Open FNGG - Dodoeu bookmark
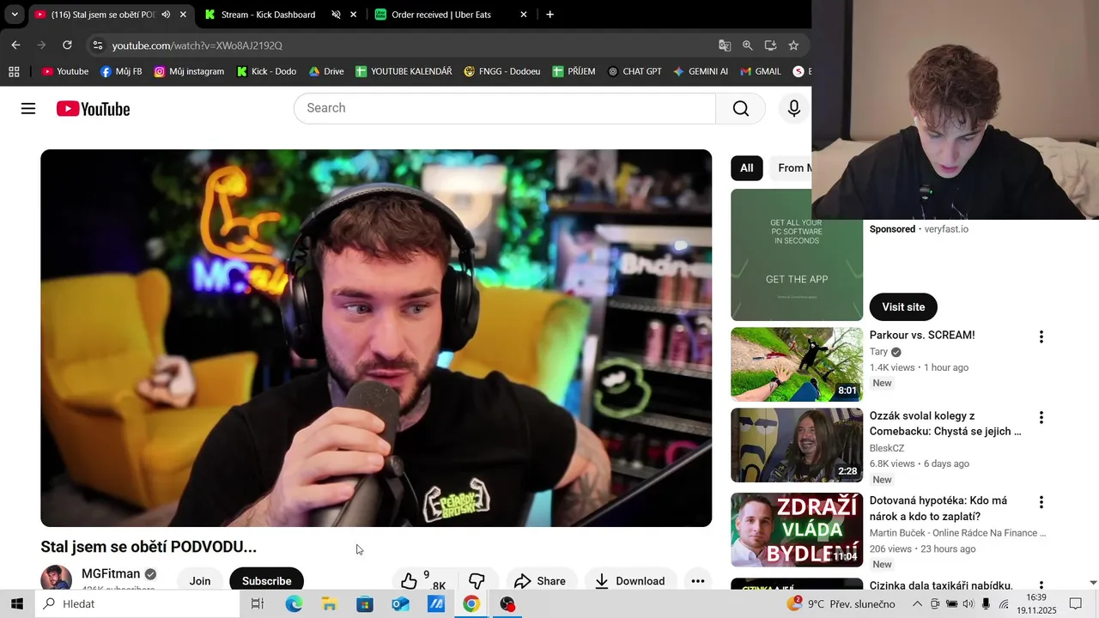The height and width of the screenshot is (618, 1099). (502, 71)
